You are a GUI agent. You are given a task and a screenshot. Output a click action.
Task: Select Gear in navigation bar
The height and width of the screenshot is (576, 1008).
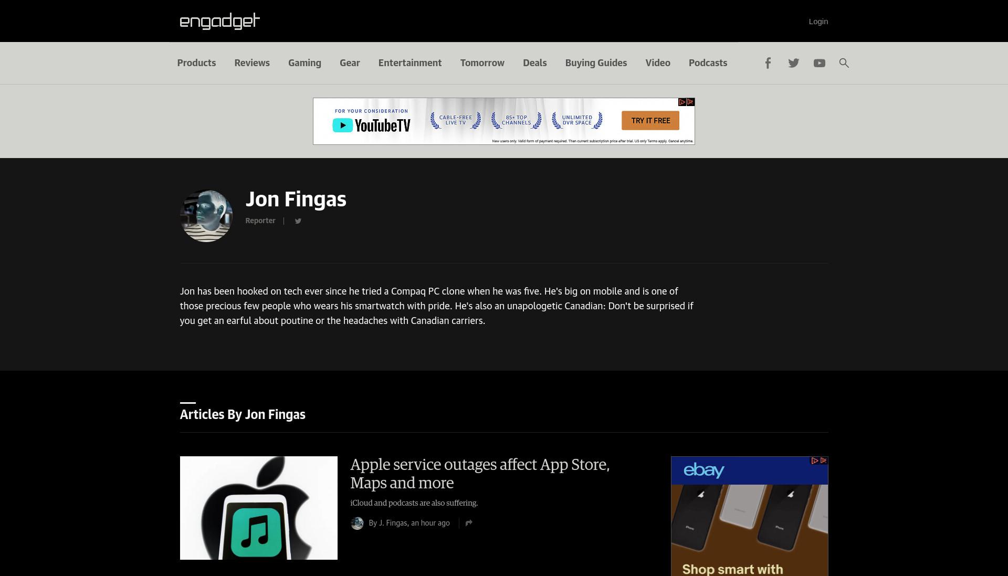pos(350,63)
